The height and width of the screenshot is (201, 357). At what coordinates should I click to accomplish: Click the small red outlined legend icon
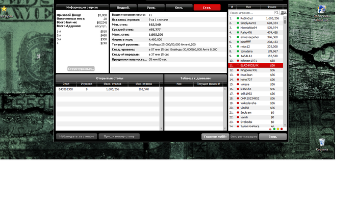270,129
